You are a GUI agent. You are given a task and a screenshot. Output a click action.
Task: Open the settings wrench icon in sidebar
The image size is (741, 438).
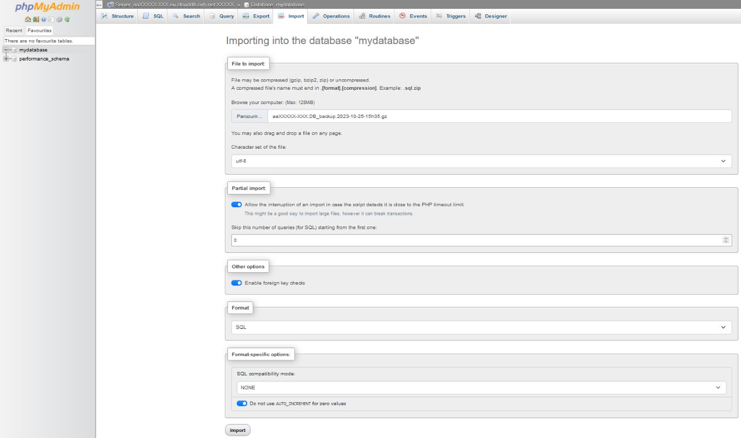(59, 19)
